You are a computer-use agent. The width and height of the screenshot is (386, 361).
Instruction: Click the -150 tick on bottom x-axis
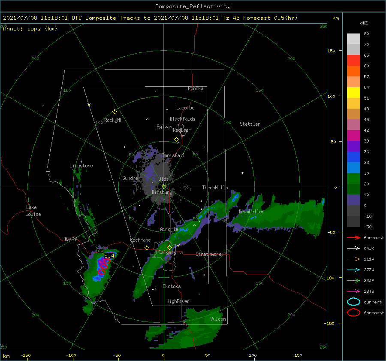click(x=25, y=355)
